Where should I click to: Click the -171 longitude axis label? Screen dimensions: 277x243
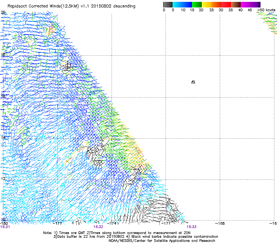(166, 224)
